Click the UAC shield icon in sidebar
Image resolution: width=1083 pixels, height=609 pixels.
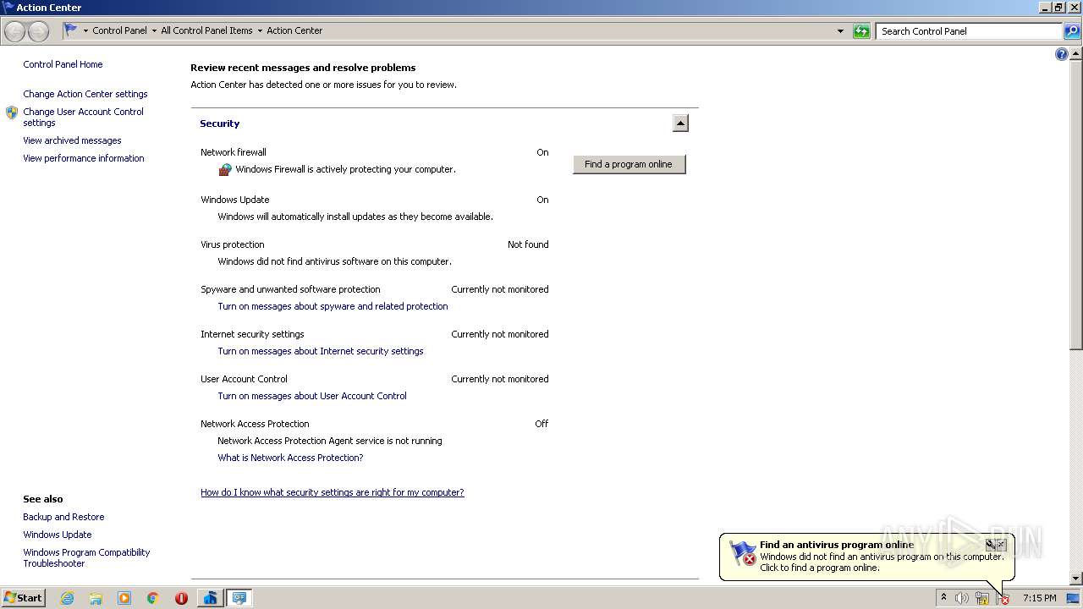pos(12,112)
